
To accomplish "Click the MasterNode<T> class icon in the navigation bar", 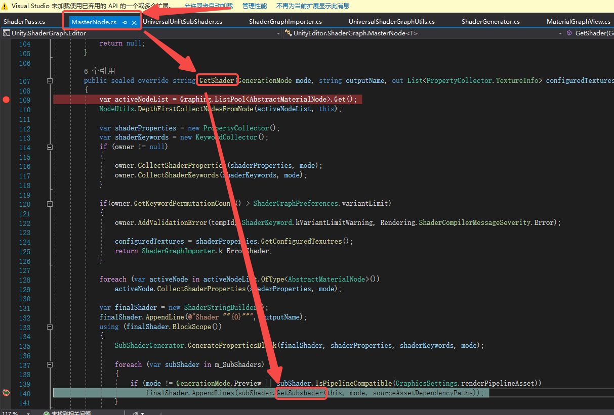I will click(287, 33).
